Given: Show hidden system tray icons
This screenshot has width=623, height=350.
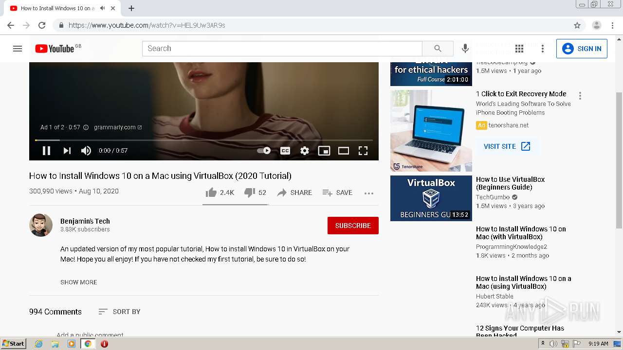Looking at the screenshot, I should tap(543, 344).
